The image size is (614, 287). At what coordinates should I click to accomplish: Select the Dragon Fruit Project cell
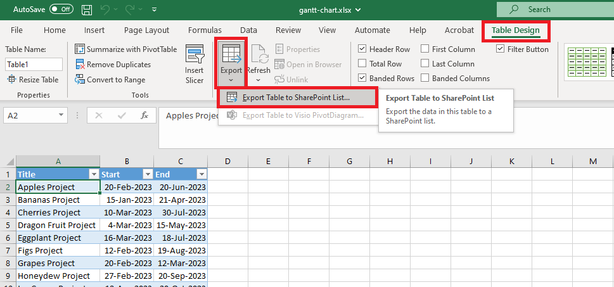(58, 225)
